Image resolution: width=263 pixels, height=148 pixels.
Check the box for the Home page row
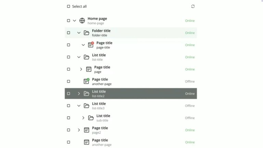pos(68,21)
